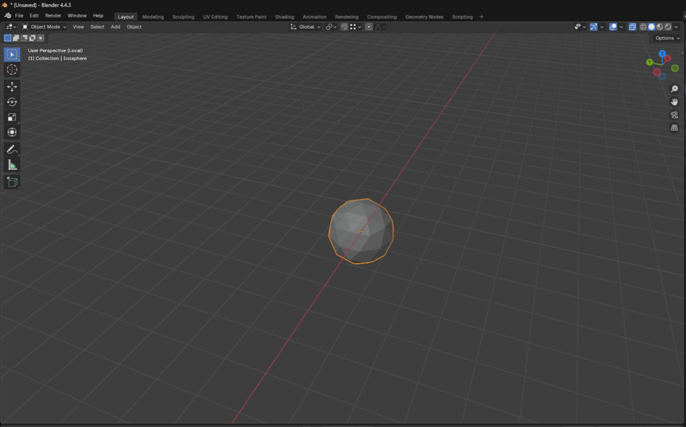686x427 pixels.
Task: Open the Object Mode dropdown
Action: click(x=44, y=27)
